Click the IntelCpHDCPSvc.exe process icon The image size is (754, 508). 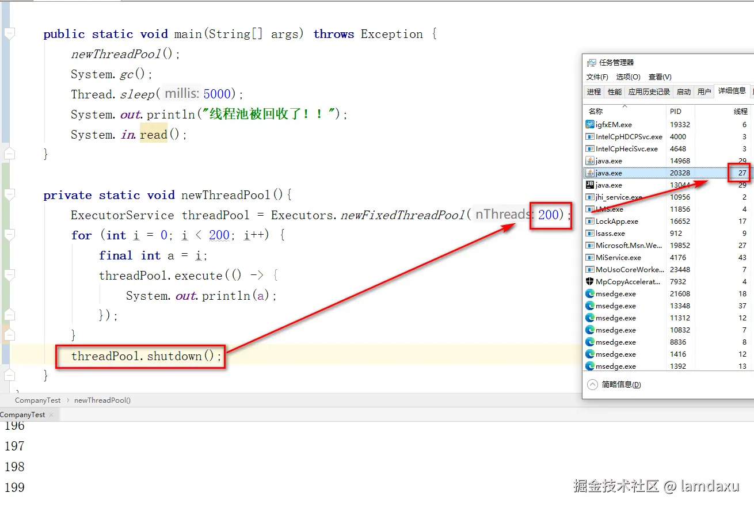(590, 136)
